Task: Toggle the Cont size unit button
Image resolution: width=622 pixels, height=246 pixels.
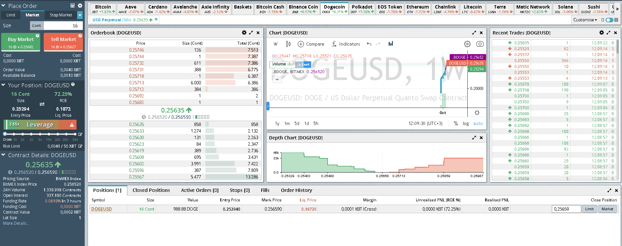Action: coord(36,26)
